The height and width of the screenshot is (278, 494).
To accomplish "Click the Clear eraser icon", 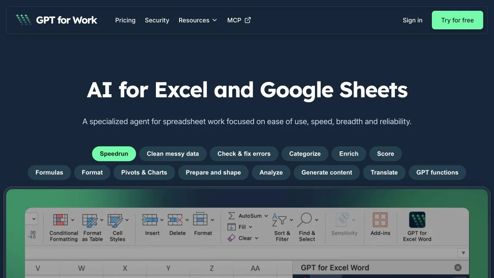I will click(x=232, y=238).
